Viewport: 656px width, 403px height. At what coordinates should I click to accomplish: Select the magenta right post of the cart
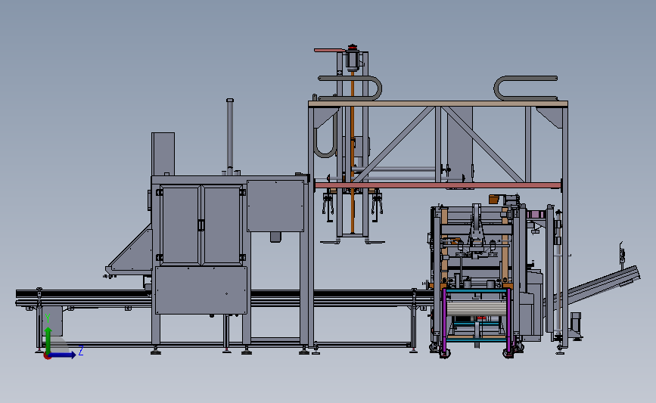coord(508,321)
